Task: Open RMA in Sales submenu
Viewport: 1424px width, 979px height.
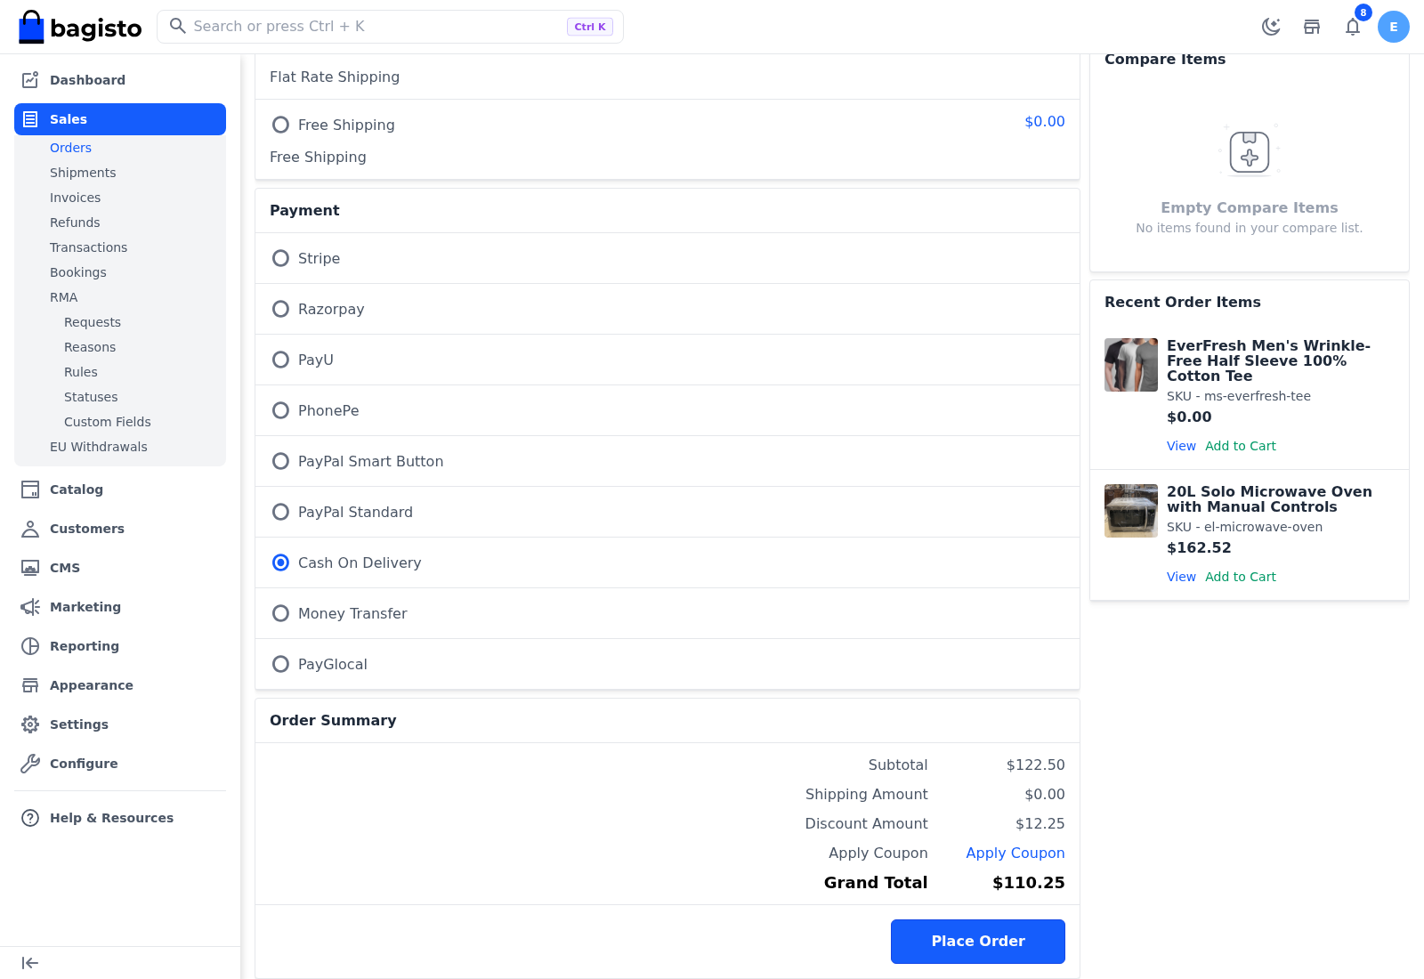Action: 63,297
